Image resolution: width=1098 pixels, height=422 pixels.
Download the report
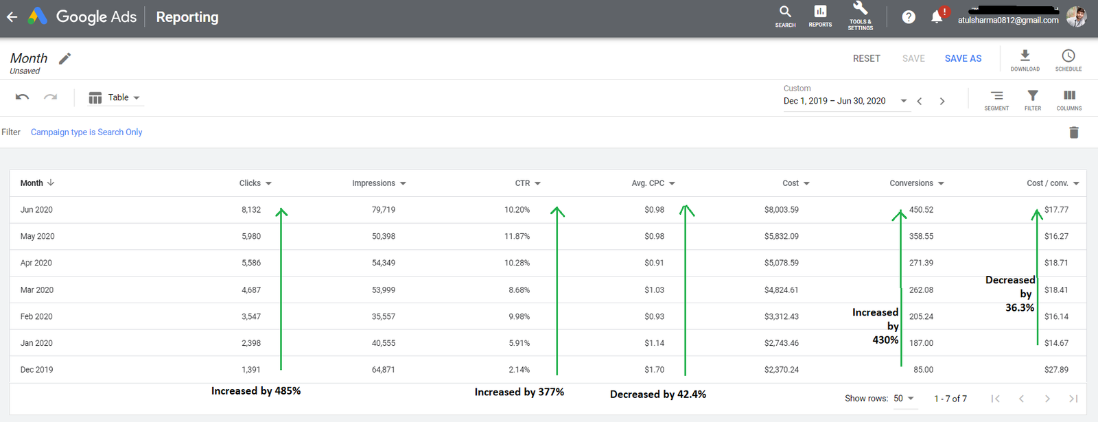point(1025,59)
